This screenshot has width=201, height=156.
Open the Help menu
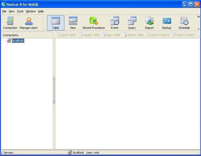(x=41, y=11)
